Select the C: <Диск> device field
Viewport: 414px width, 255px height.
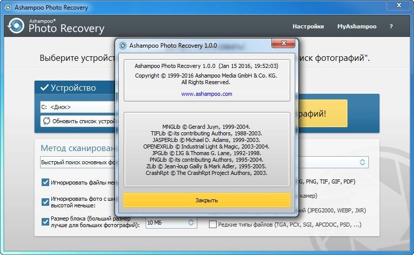(78, 107)
